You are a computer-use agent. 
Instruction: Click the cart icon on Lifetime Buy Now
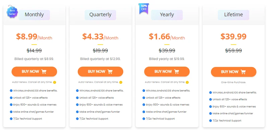[243, 72]
